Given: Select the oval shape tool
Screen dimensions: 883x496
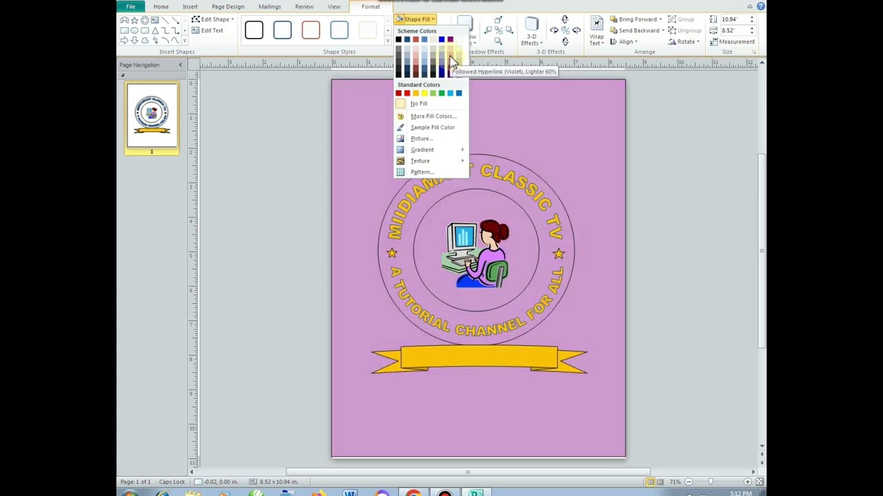Looking at the screenshot, I should (x=135, y=30).
